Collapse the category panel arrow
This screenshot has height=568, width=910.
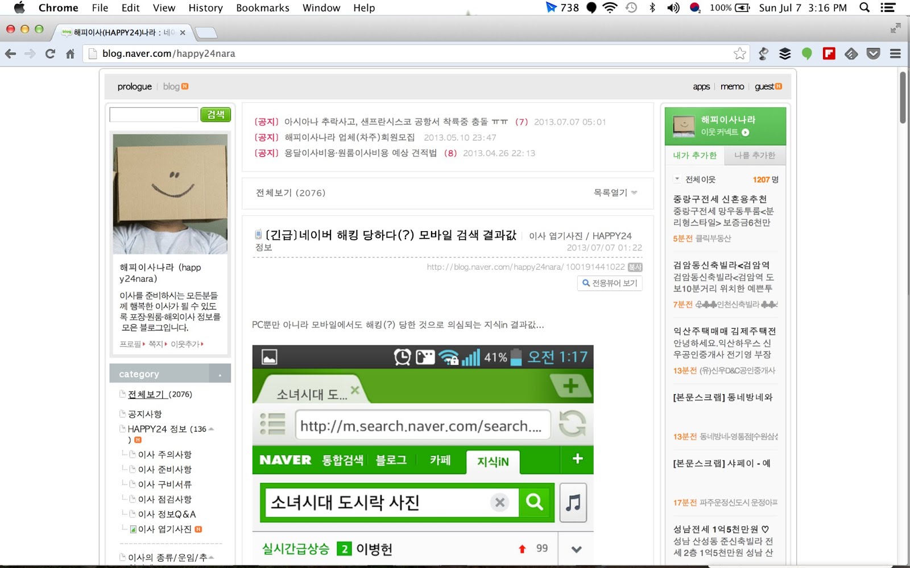pyautogui.click(x=220, y=374)
